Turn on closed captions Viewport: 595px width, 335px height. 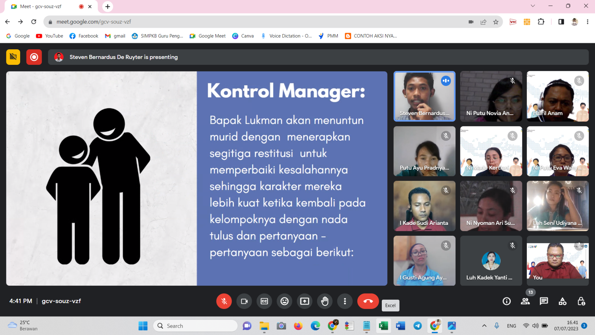264,301
